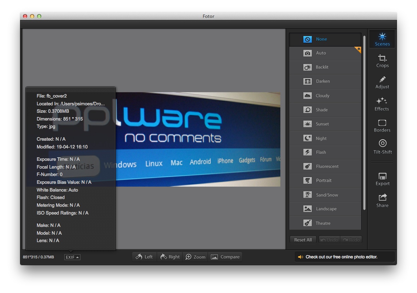Click the Reset All button
Image resolution: width=417 pixels, height=293 pixels.
tap(303, 240)
